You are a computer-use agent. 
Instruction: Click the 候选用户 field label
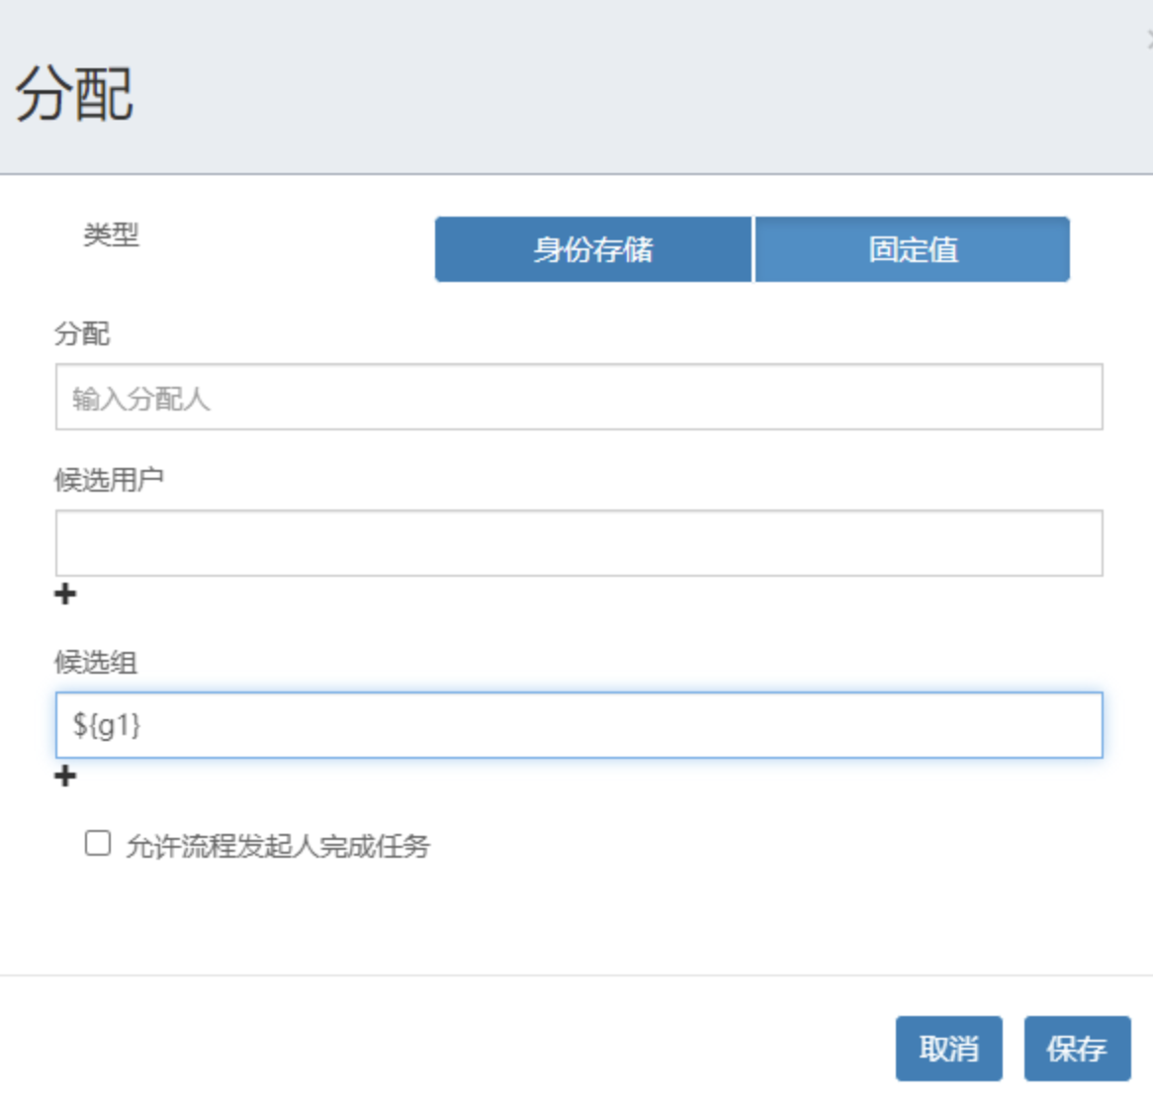[x=109, y=480]
